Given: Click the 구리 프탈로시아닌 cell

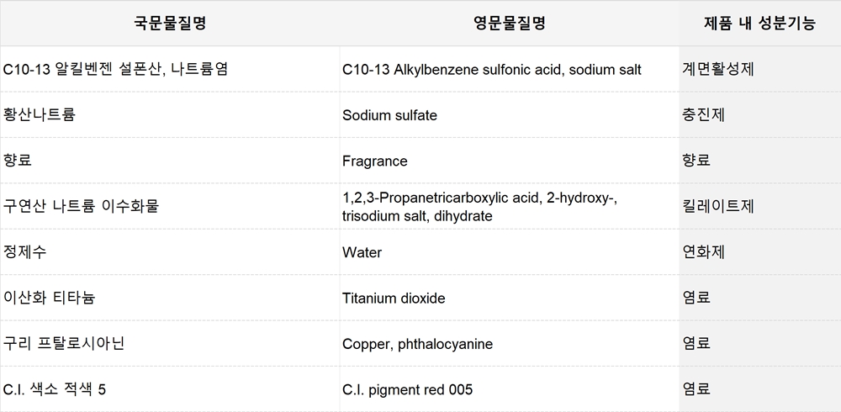Looking at the screenshot, I should [170, 343].
